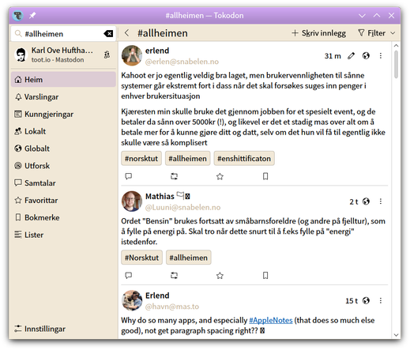Click scrollbar down arrow

[x=396, y=335]
